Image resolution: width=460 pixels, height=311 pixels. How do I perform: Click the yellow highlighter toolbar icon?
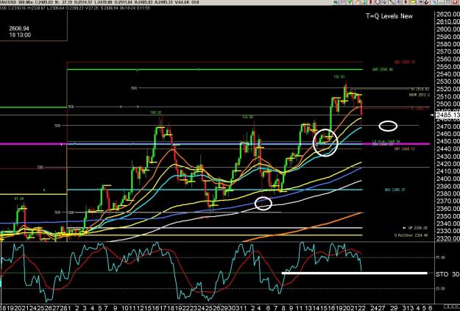413,2
